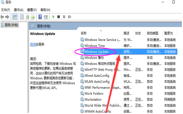
Task: Click the 启动 link to start service
Action: coord(33,44)
